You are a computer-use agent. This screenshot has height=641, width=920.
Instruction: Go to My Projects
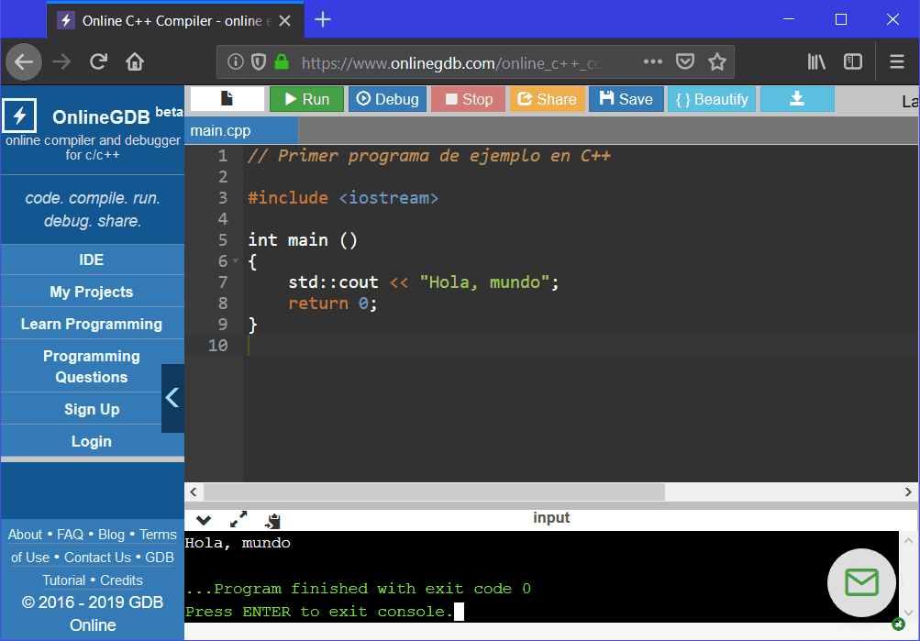coord(92,291)
